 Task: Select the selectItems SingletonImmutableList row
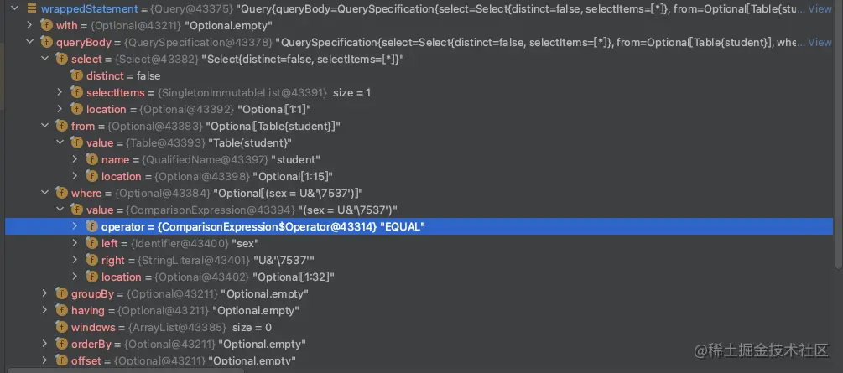pos(419,92)
